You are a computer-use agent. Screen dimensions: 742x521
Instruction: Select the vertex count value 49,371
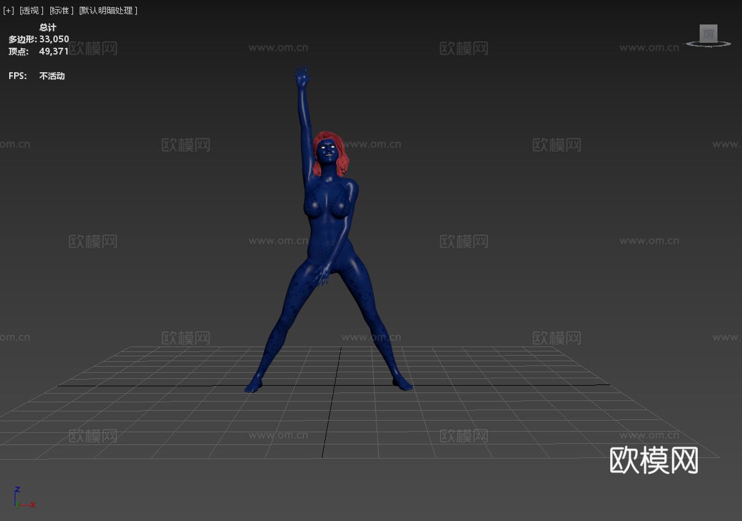[x=54, y=51]
